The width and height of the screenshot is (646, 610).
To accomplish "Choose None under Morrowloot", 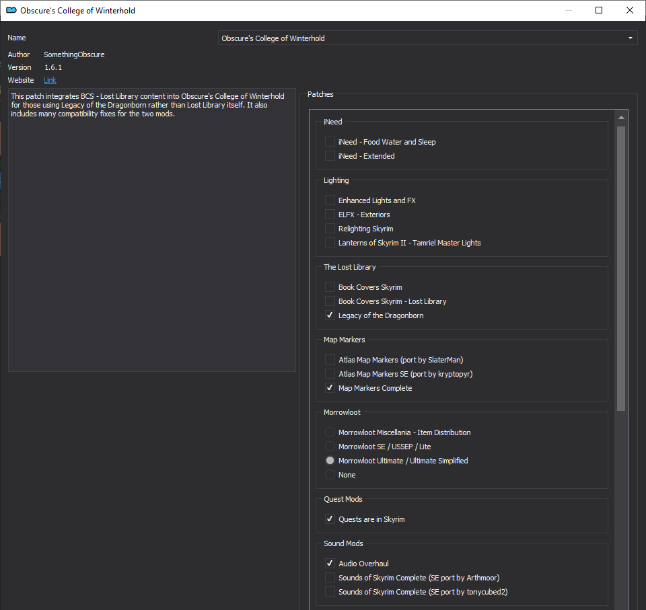I will point(330,475).
